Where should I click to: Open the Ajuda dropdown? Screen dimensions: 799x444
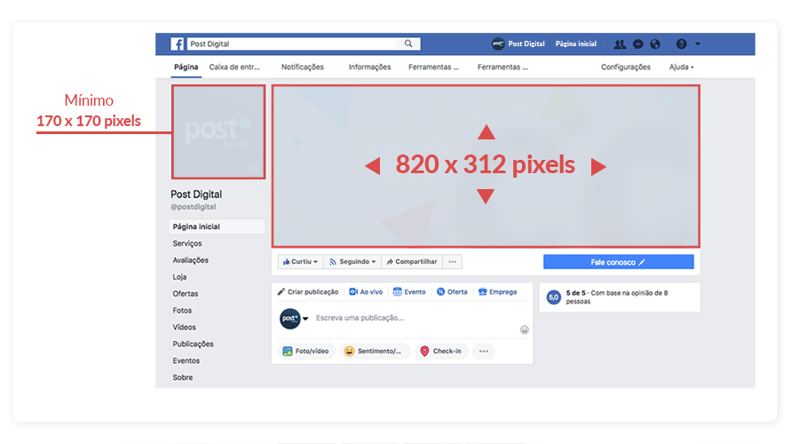tap(681, 67)
